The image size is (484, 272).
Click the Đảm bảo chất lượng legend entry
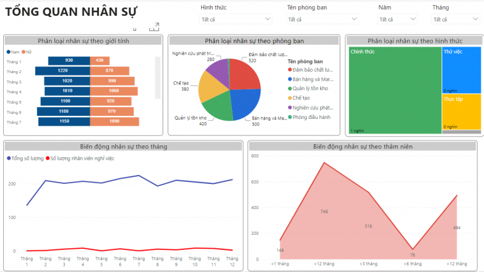click(311, 70)
